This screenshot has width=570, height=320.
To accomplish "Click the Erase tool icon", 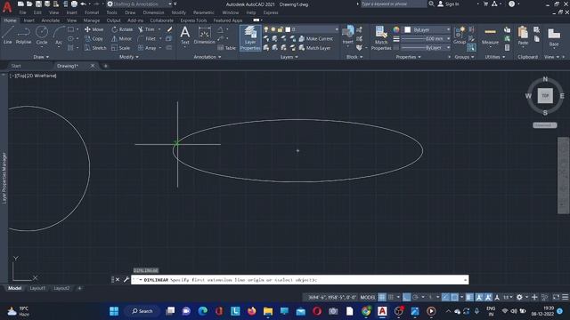I will pyautogui.click(x=170, y=29).
